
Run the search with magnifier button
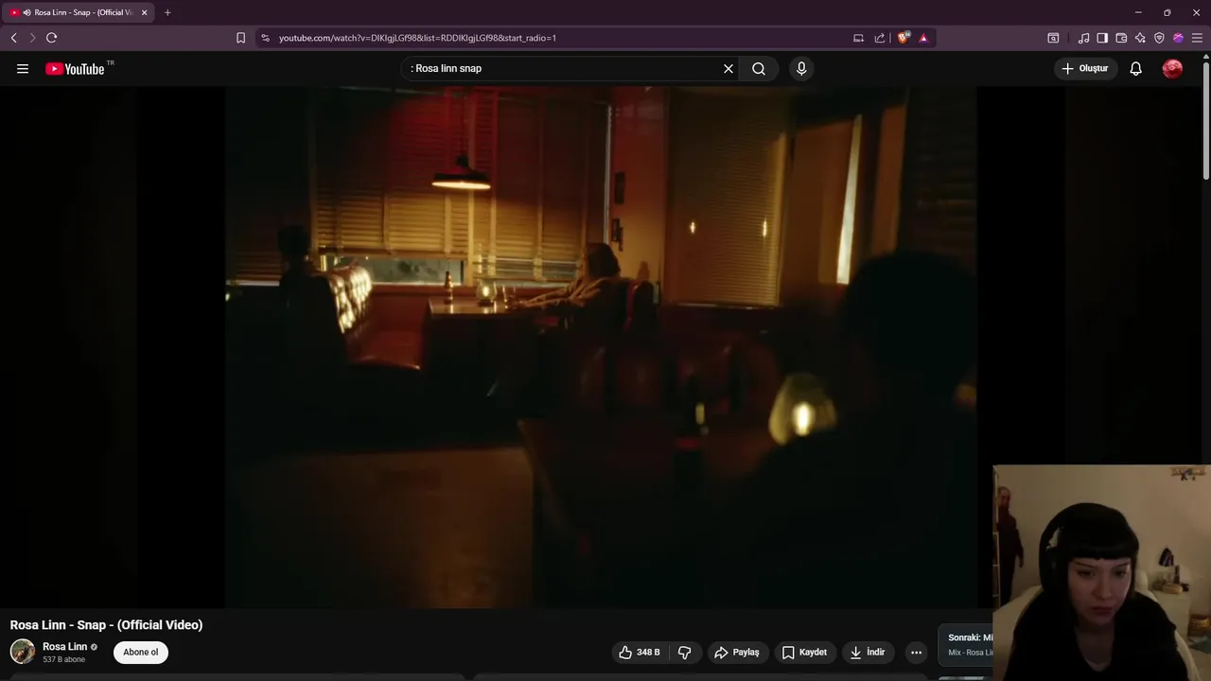click(x=759, y=68)
